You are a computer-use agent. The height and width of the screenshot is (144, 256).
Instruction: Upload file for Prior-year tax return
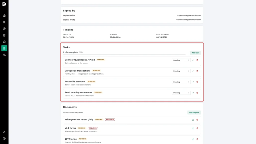point(193,120)
